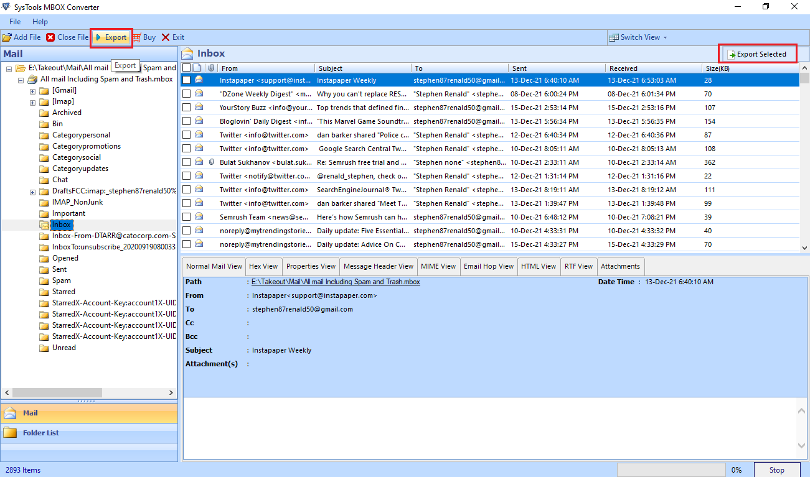Check the DZone Weekly Digest email checkbox
810x477 pixels.
tap(186, 94)
